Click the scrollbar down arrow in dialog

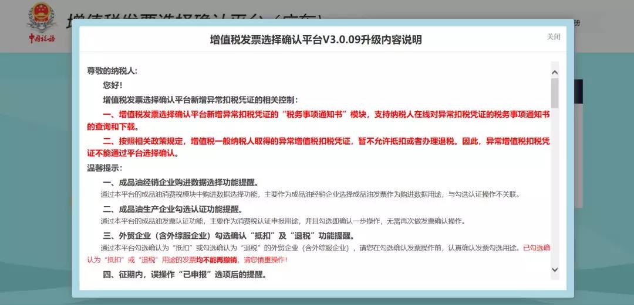coord(555,269)
